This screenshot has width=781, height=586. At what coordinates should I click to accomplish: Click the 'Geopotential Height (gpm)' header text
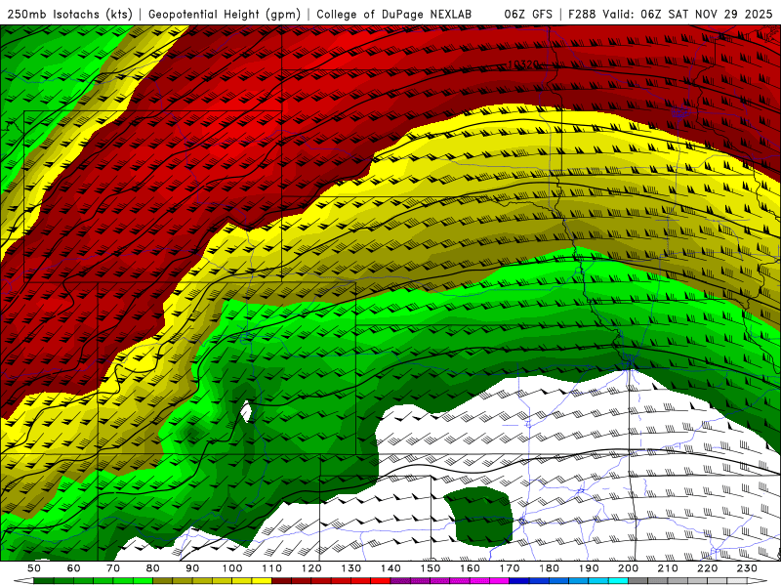(225, 15)
